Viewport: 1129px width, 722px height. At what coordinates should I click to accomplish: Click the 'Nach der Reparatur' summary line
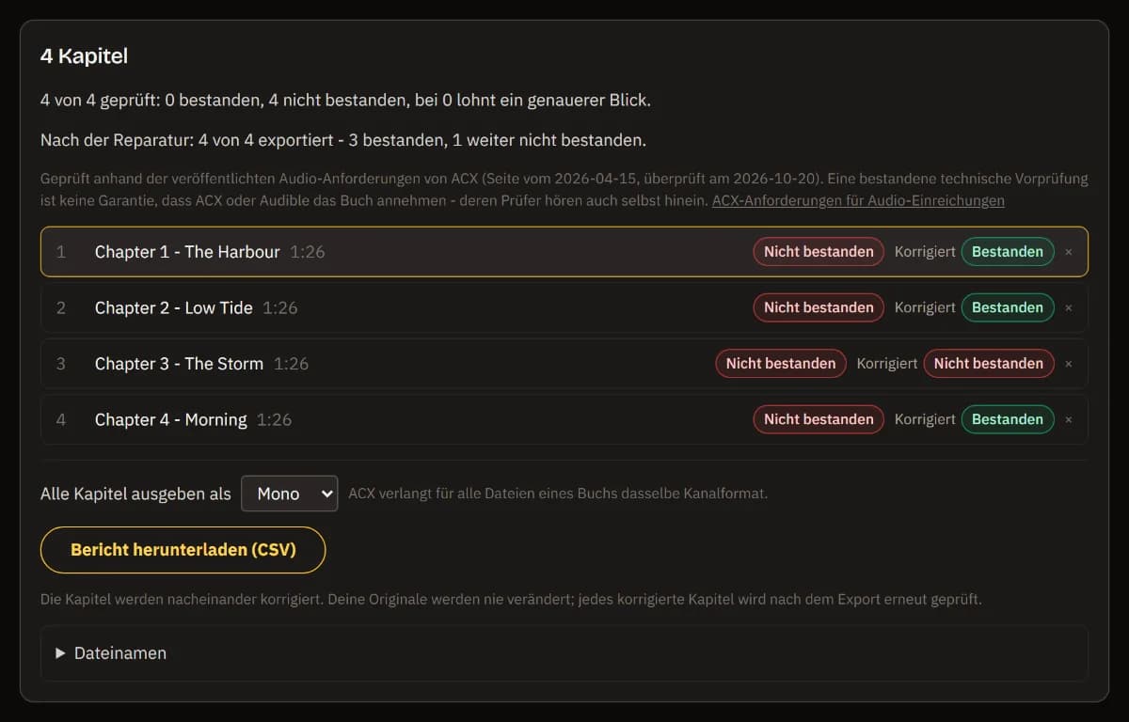[x=343, y=141]
